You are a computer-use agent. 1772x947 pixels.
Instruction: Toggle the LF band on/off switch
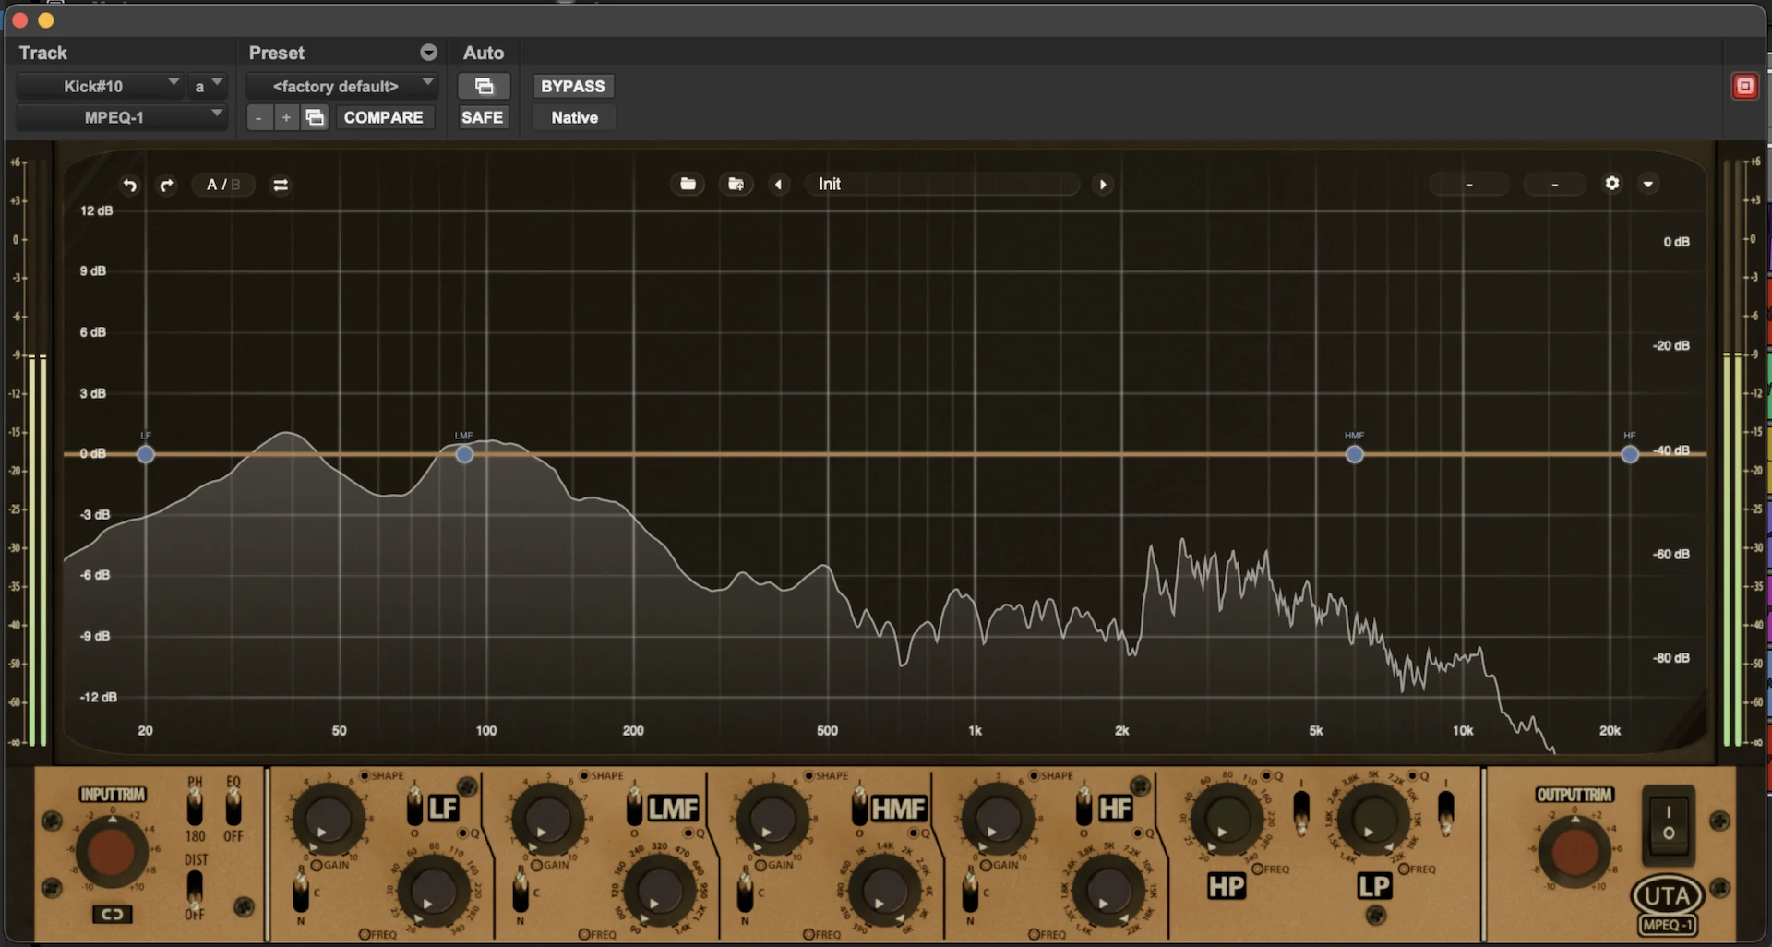(415, 806)
